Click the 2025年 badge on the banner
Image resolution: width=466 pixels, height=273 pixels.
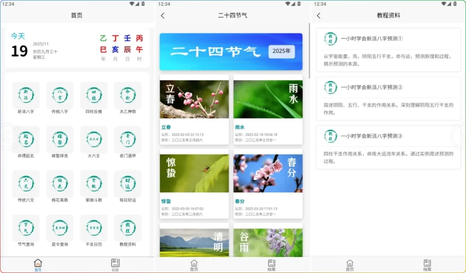(x=282, y=51)
